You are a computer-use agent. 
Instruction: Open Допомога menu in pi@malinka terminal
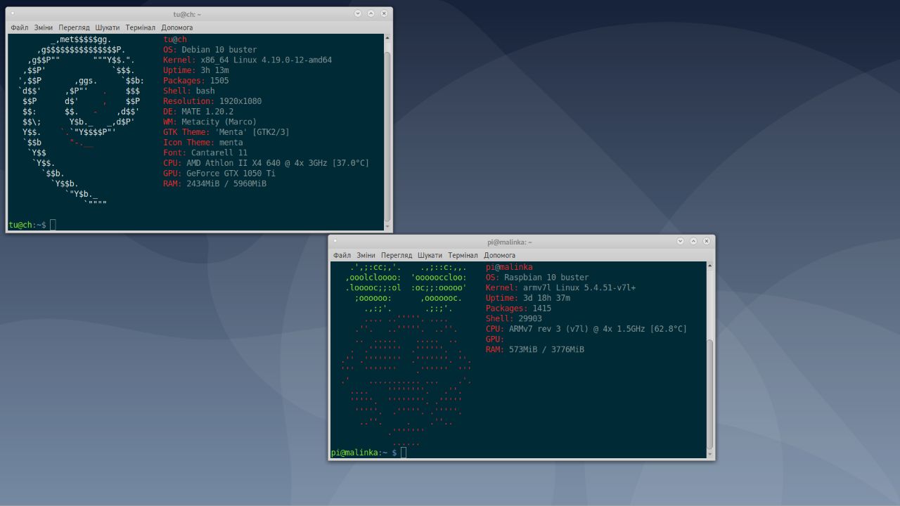pyautogui.click(x=499, y=255)
